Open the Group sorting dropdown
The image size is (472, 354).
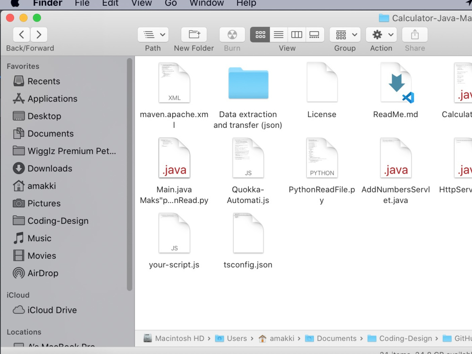click(345, 34)
